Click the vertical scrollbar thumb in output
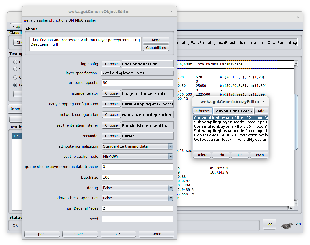310x245 pixels. 296,122
